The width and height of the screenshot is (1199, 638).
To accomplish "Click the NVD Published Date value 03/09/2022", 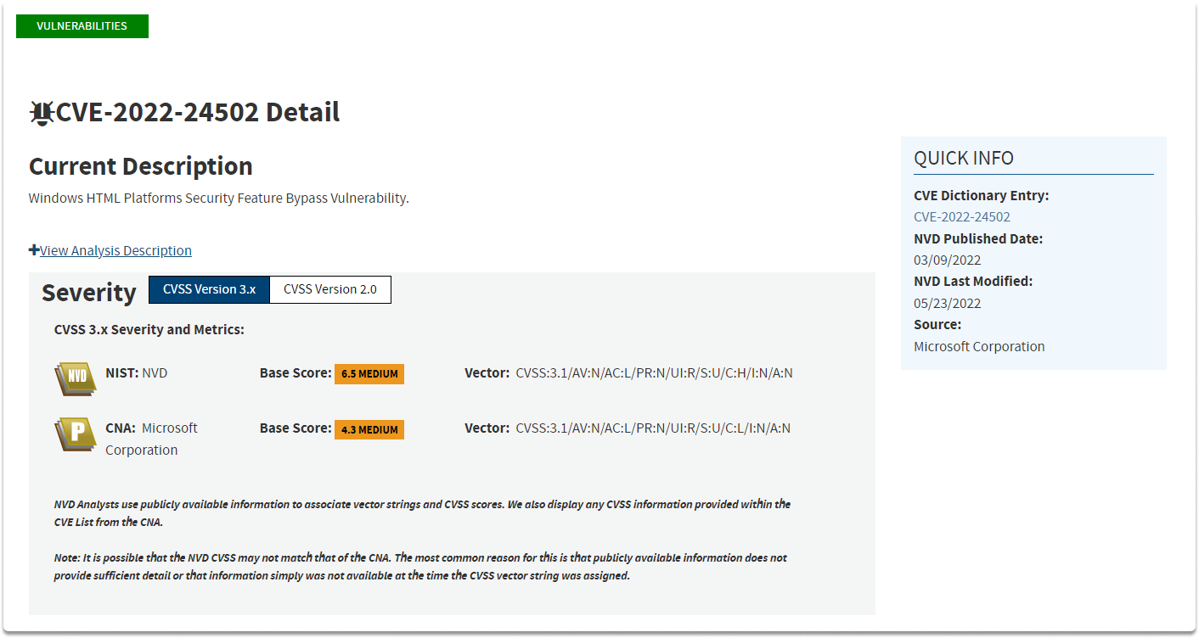I will (947, 260).
